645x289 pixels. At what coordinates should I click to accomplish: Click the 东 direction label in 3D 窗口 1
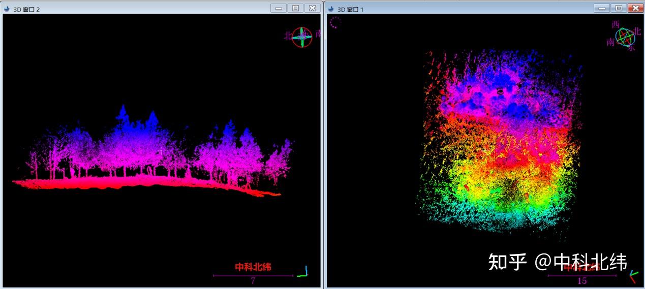click(631, 48)
